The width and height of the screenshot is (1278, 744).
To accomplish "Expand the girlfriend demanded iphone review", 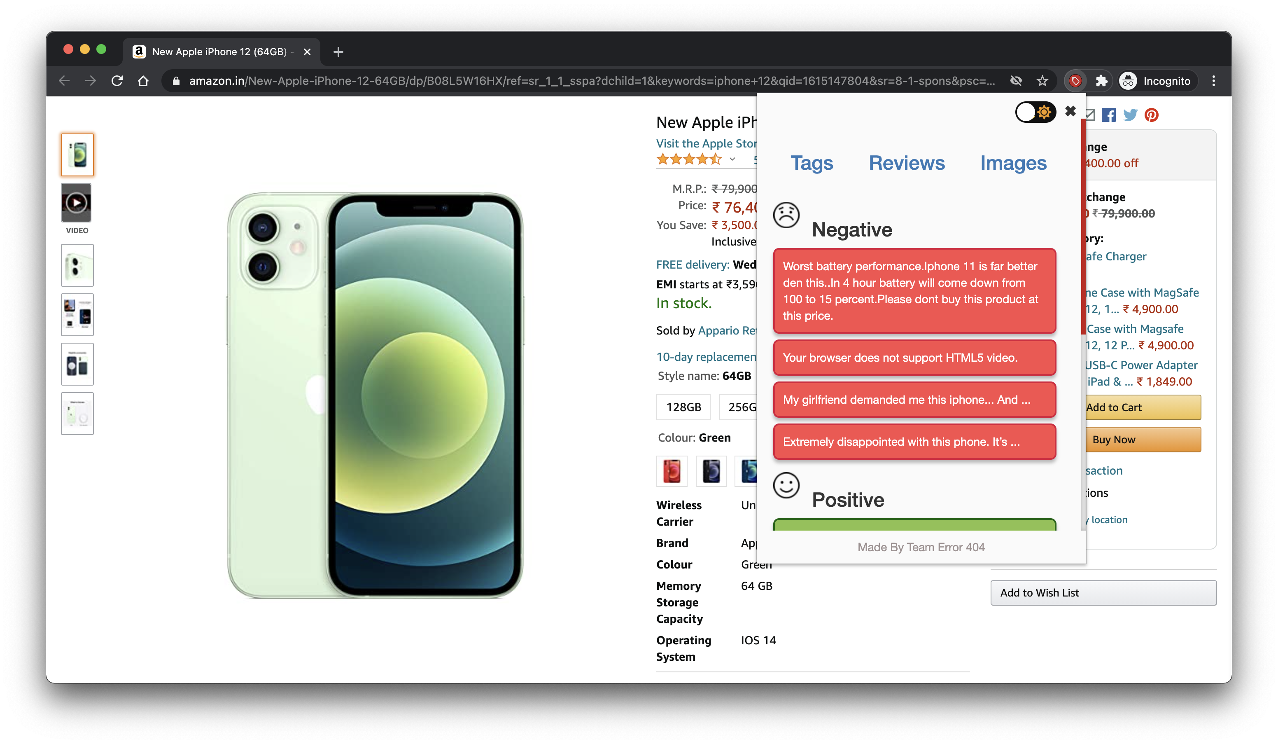I will [x=914, y=400].
